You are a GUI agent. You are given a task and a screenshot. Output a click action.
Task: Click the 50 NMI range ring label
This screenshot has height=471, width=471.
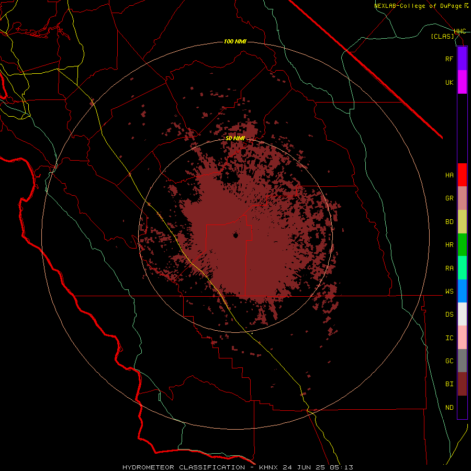235,138
